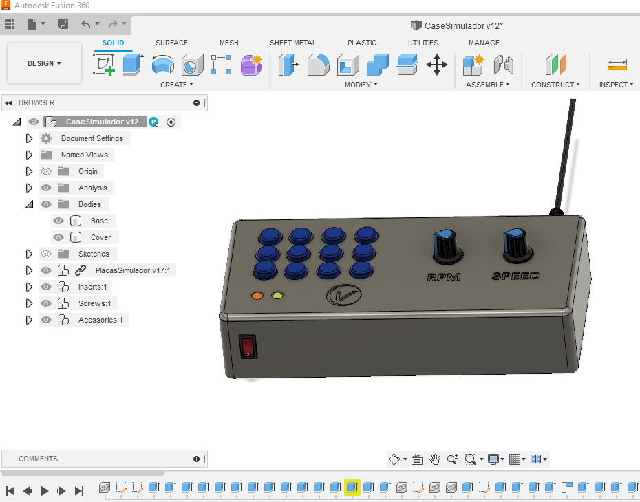The image size is (640, 502).
Task: Open the Data Panel grid icon
Action: tap(10, 24)
